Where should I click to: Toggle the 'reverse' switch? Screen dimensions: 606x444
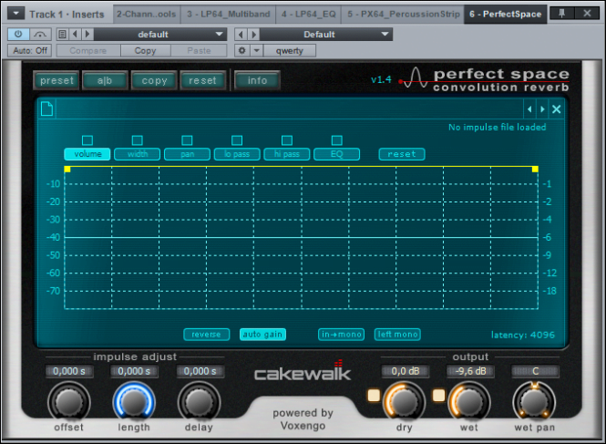206,335
